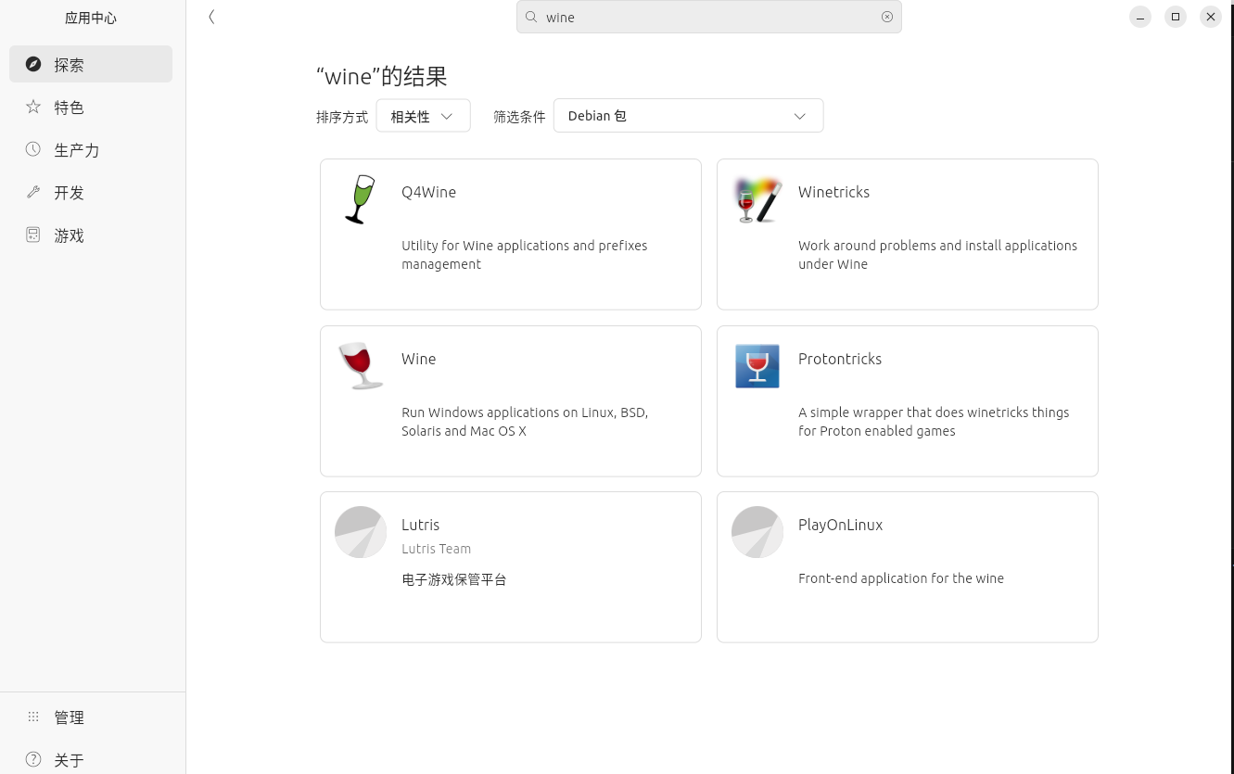This screenshot has height=774, width=1234.
Task: Open the 相关性 sort order dropdown
Action: tap(423, 116)
